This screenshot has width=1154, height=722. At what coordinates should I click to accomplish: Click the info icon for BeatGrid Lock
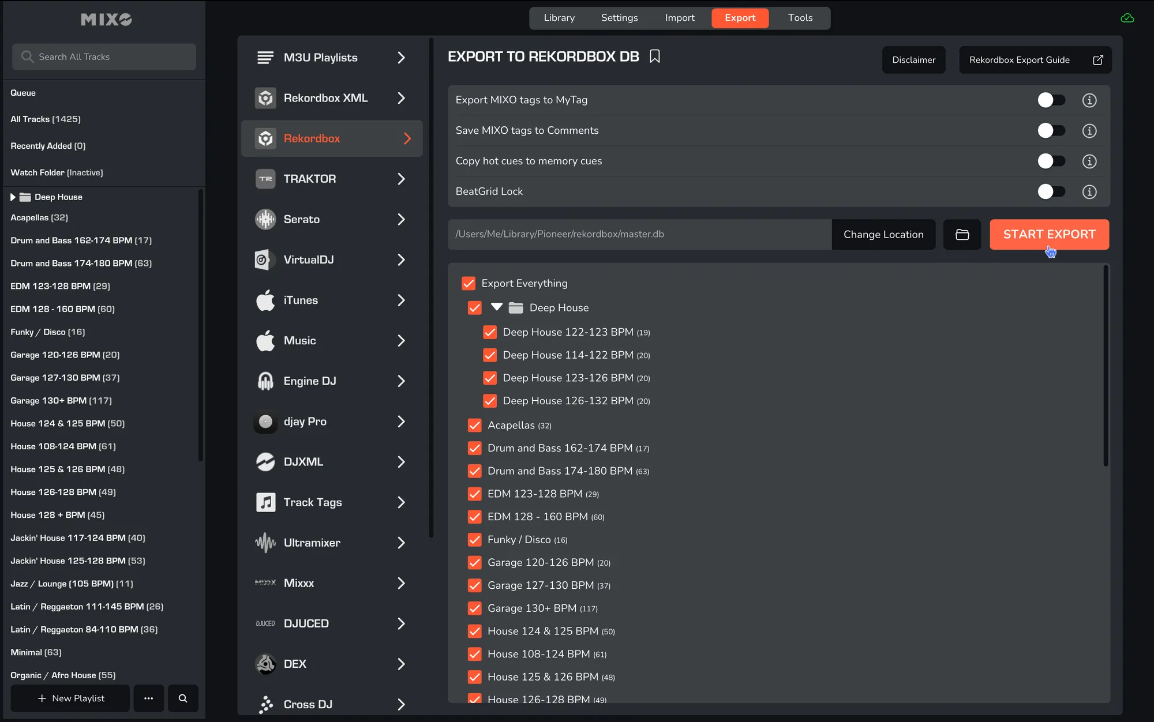(1089, 191)
